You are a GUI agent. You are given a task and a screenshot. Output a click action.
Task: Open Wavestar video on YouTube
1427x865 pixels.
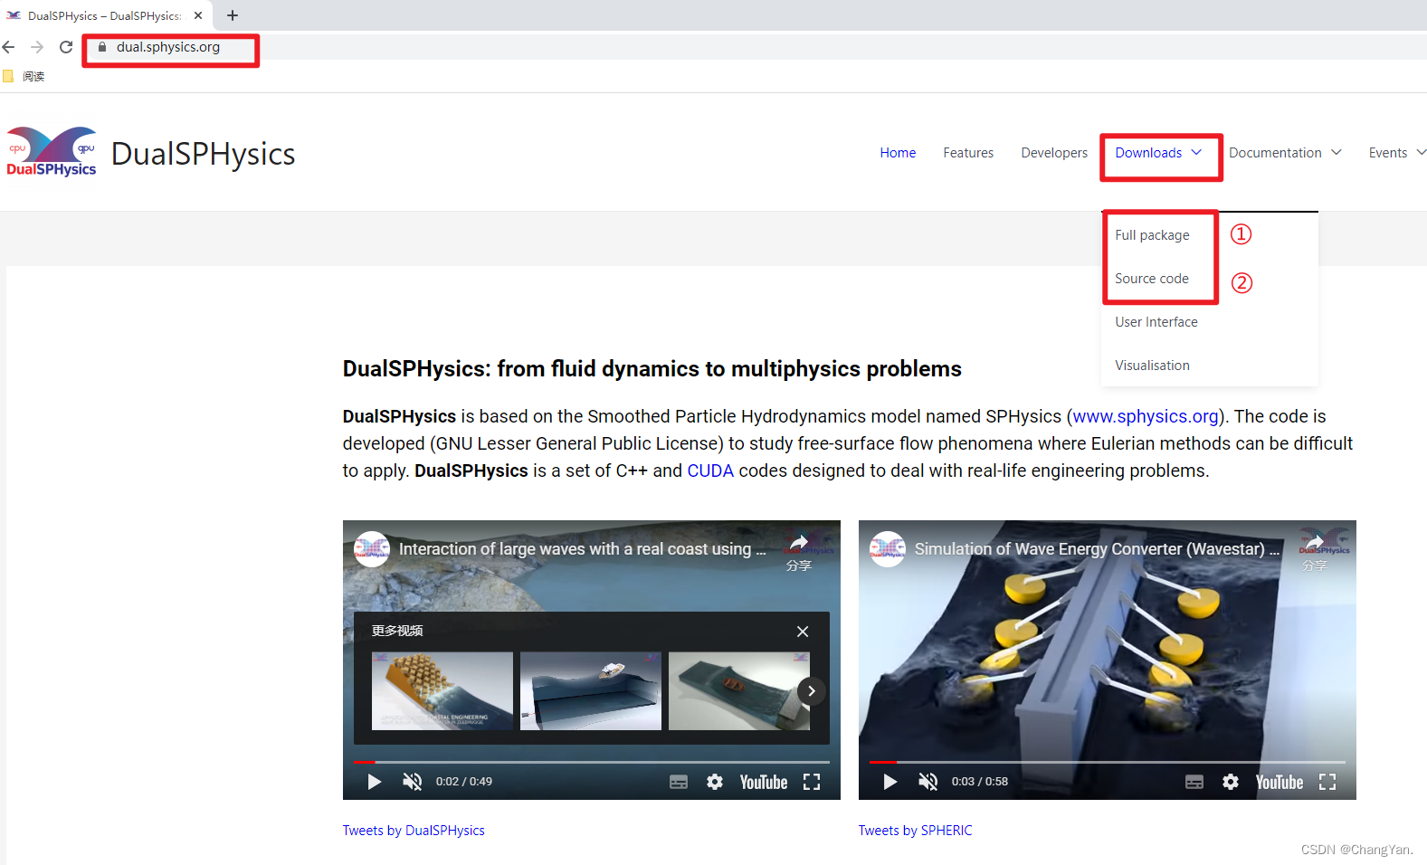[1280, 782]
